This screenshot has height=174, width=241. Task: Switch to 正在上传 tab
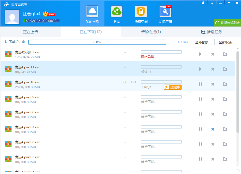click(x=31, y=32)
